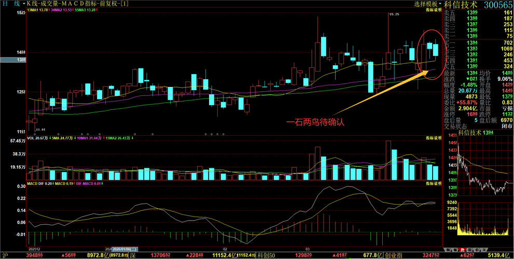The height and width of the screenshot is (259, 514).
Task: Click 指标说明 on the volume panel
Action: [x=434, y=137]
